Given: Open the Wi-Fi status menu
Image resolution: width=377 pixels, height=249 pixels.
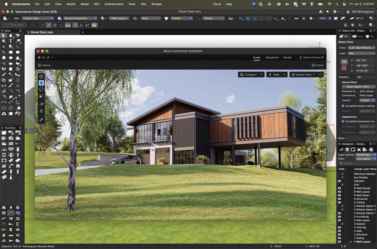Looking at the screenshot, I should [330, 4].
